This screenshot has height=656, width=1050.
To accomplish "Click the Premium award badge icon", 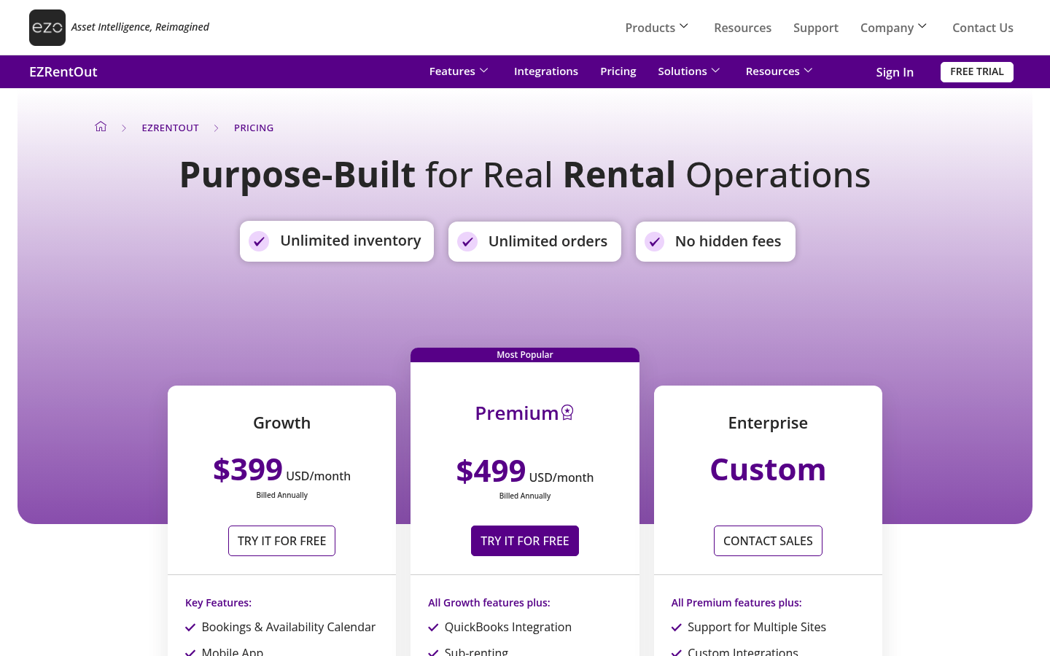I will pos(567,413).
